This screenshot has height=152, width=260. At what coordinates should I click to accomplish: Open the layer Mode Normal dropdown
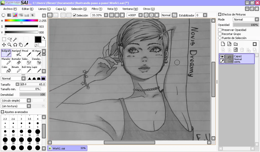pos(257,20)
